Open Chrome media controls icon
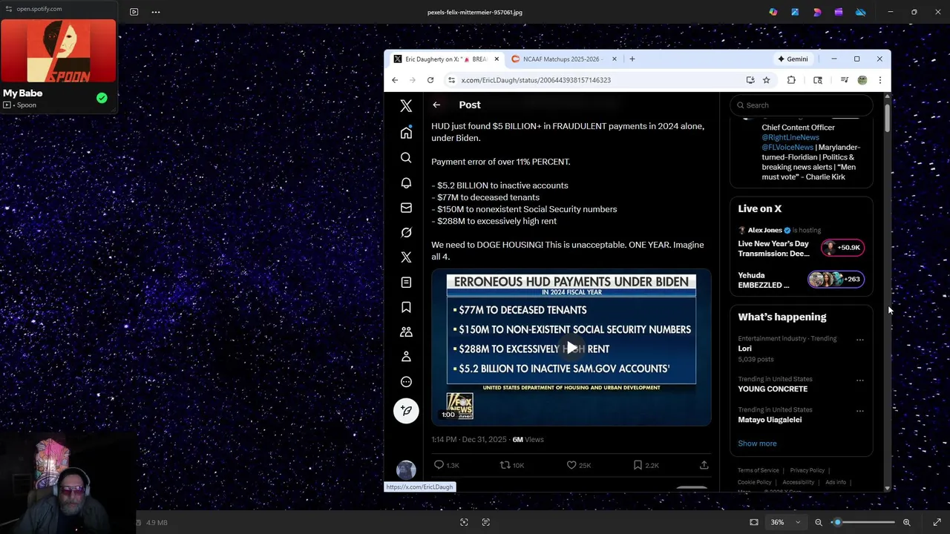The image size is (950, 534). (844, 80)
